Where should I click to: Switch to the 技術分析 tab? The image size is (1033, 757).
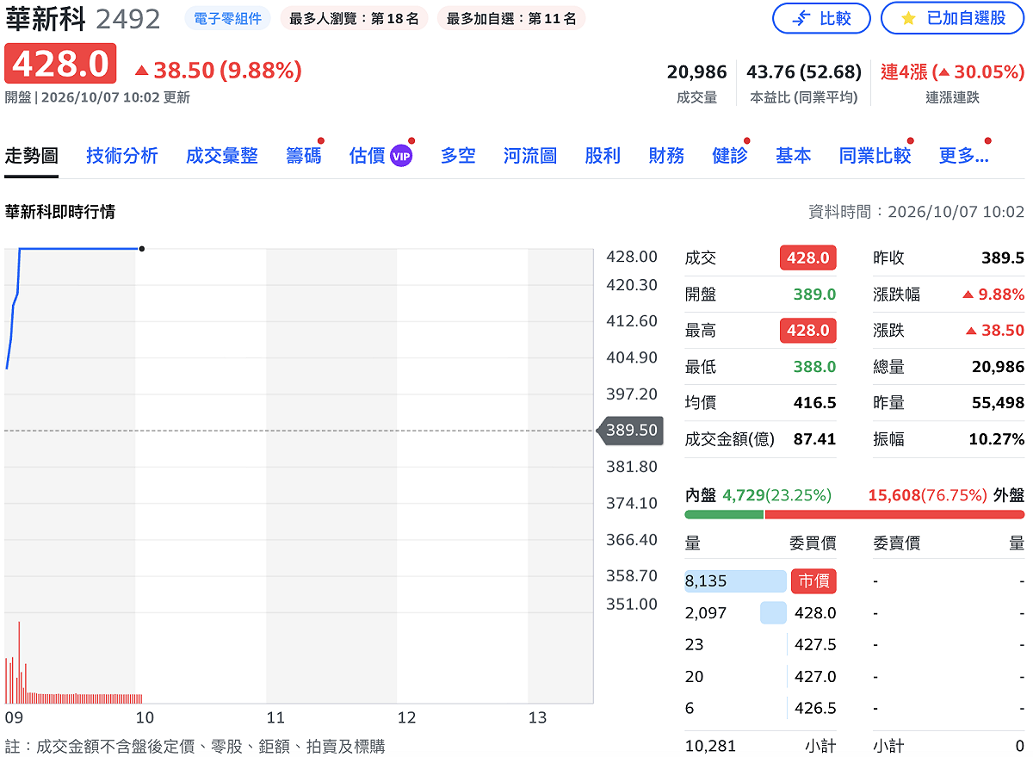(122, 156)
